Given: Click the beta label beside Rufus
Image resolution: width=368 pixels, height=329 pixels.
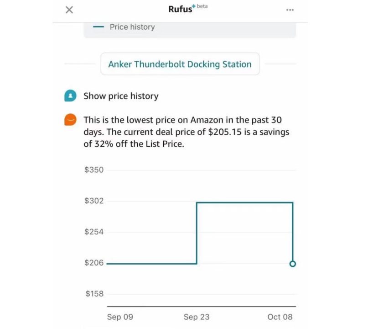Looking at the screenshot, I should 202,6.
